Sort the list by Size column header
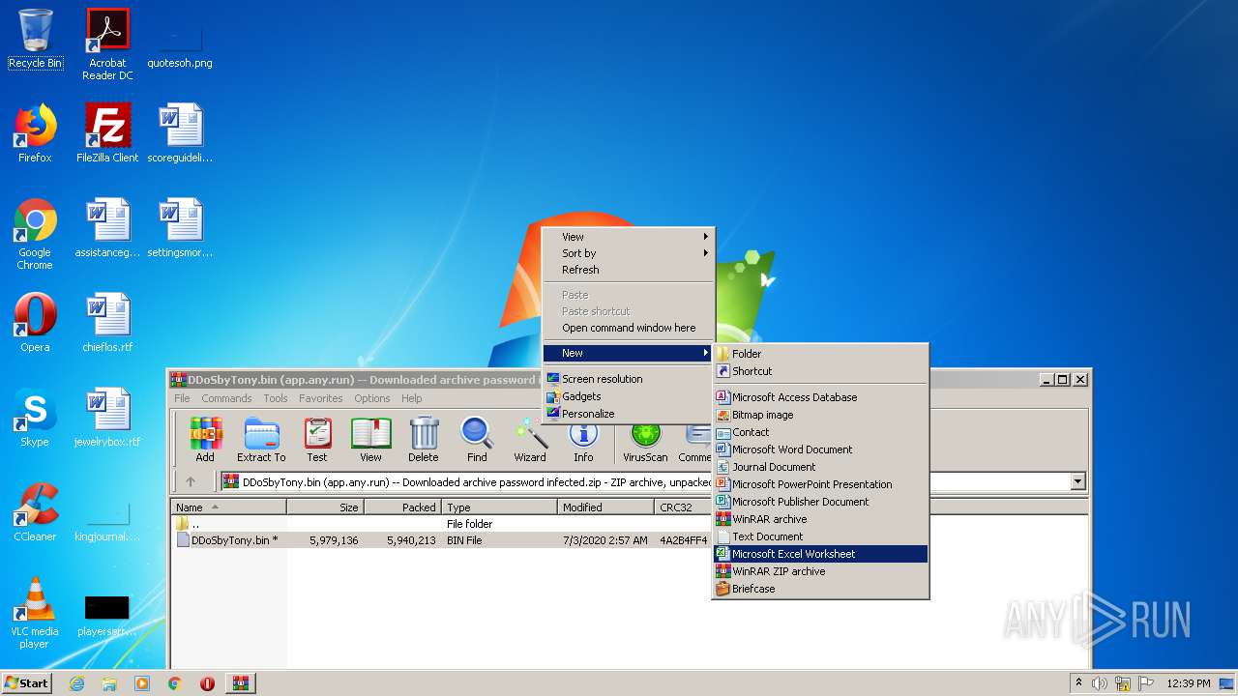This screenshot has width=1238, height=696. (x=325, y=507)
